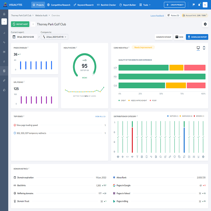The height and width of the screenshot is (211, 211).
Task: Open the Slow page loading speed issue
Action: click(x=27, y=125)
